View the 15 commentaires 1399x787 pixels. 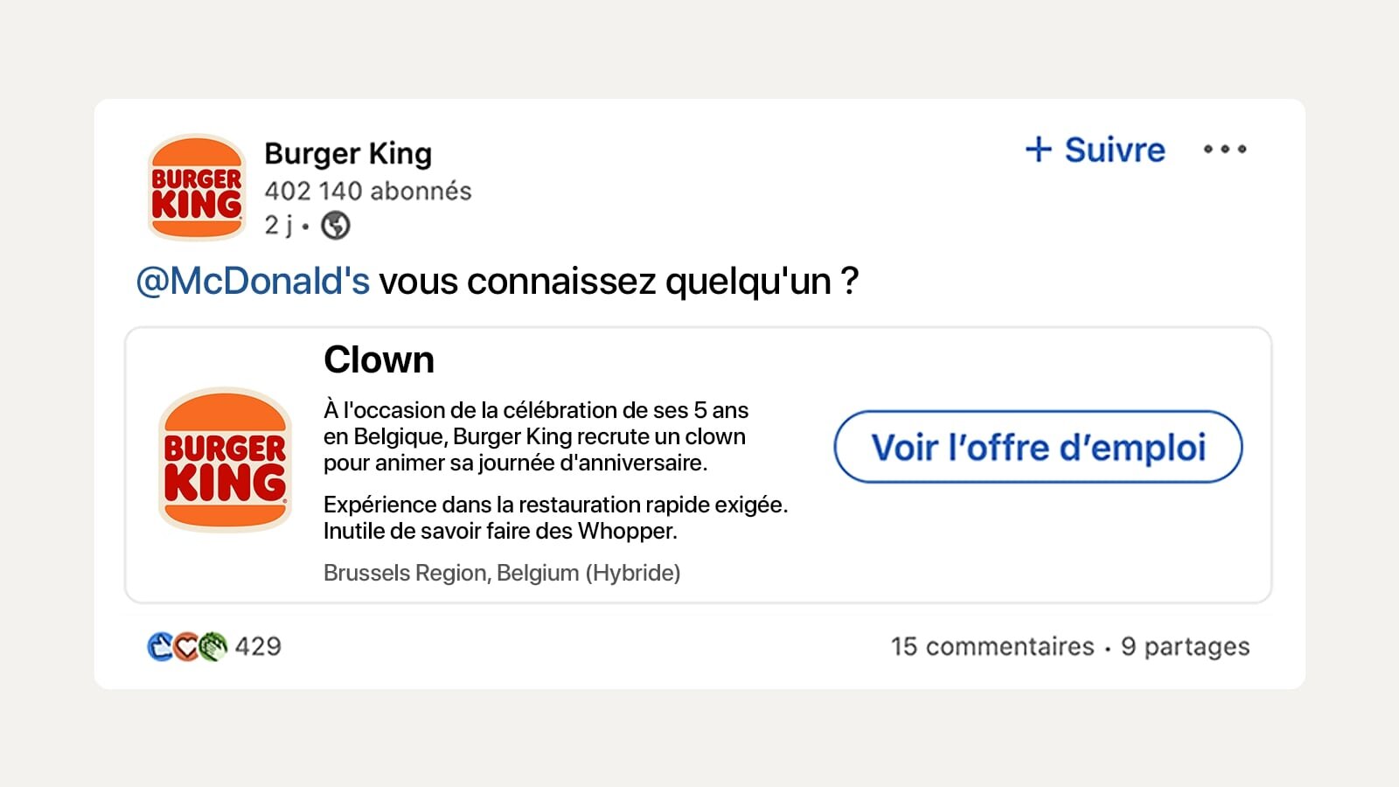(x=992, y=646)
